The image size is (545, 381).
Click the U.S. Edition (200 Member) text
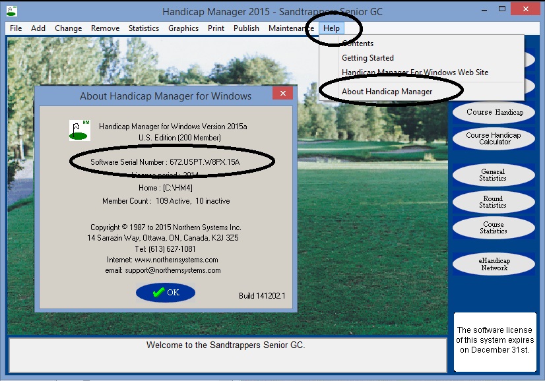pyautogui.click(x=179, y=138)
